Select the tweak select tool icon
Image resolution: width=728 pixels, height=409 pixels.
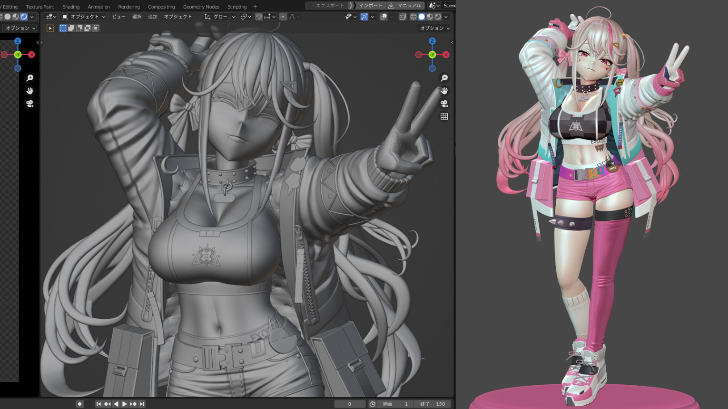(x=50, y=28)
